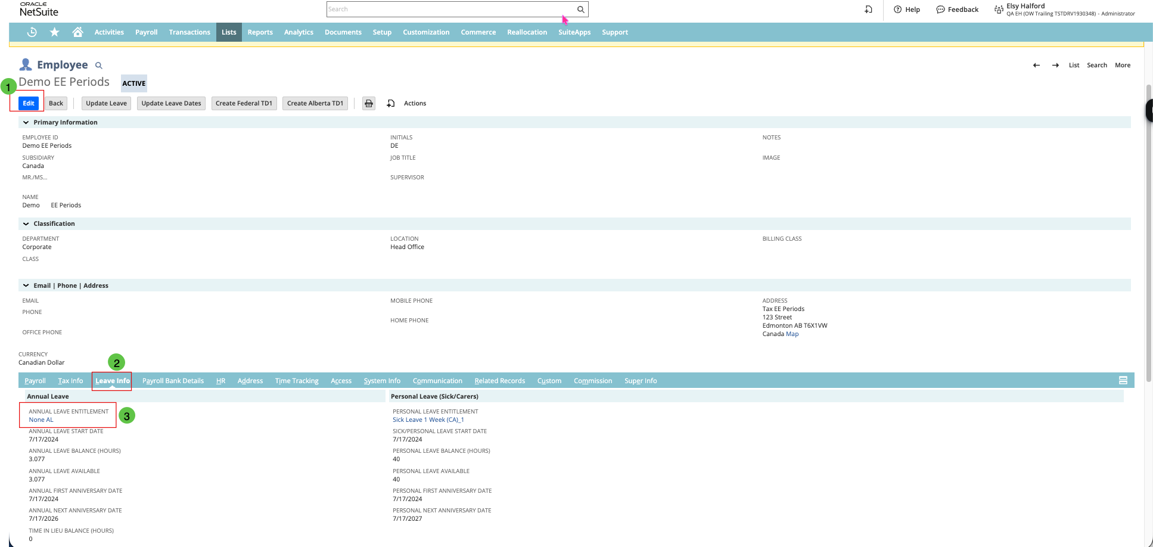Open the Commerce menu

click(x=478, y=32)
